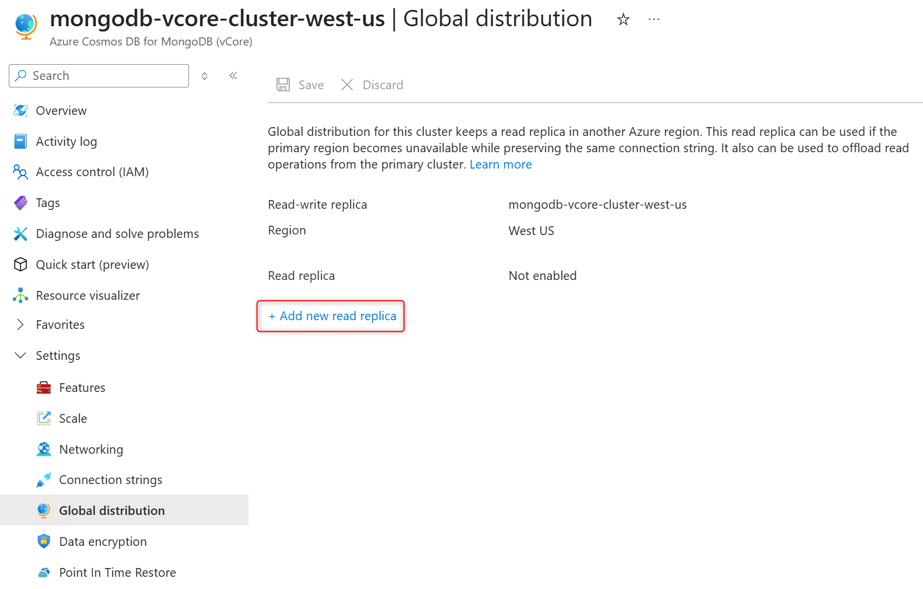Follow the Learn more link
The image size is (923, 589).
pyautogui.click(x=501, y=164)
